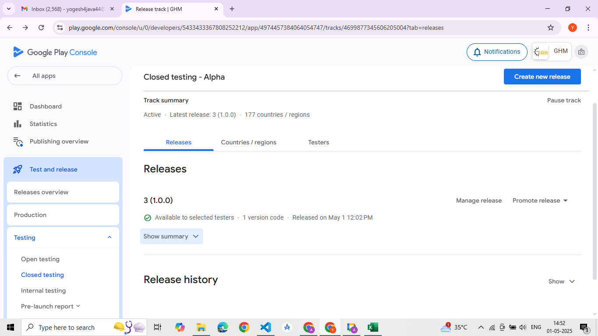Expand the Show summary dropdown
The image size is (598, 336).
click(171, 236)
